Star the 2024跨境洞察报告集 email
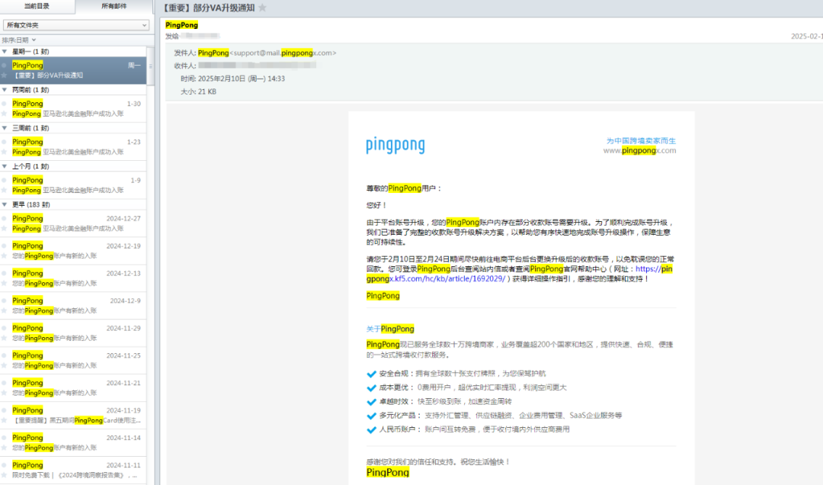This screenshot has width=823, height=485. tap(5, 475)
